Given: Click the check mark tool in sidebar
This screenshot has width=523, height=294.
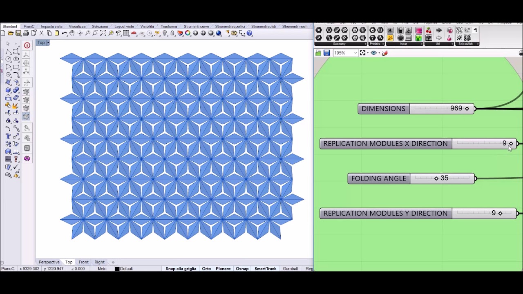Looking at the screenshot, I should [16, 167].
